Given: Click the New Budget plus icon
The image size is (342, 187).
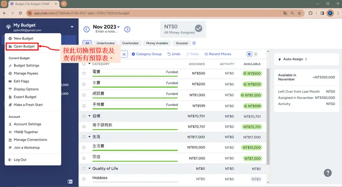Looking at the screenshot, I should pos(10,38).
